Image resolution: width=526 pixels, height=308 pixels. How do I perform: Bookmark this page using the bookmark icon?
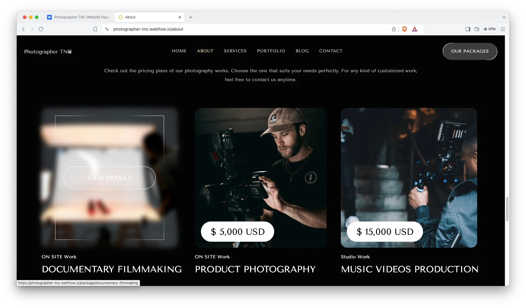pyautogui.click(x=95, y=29)
